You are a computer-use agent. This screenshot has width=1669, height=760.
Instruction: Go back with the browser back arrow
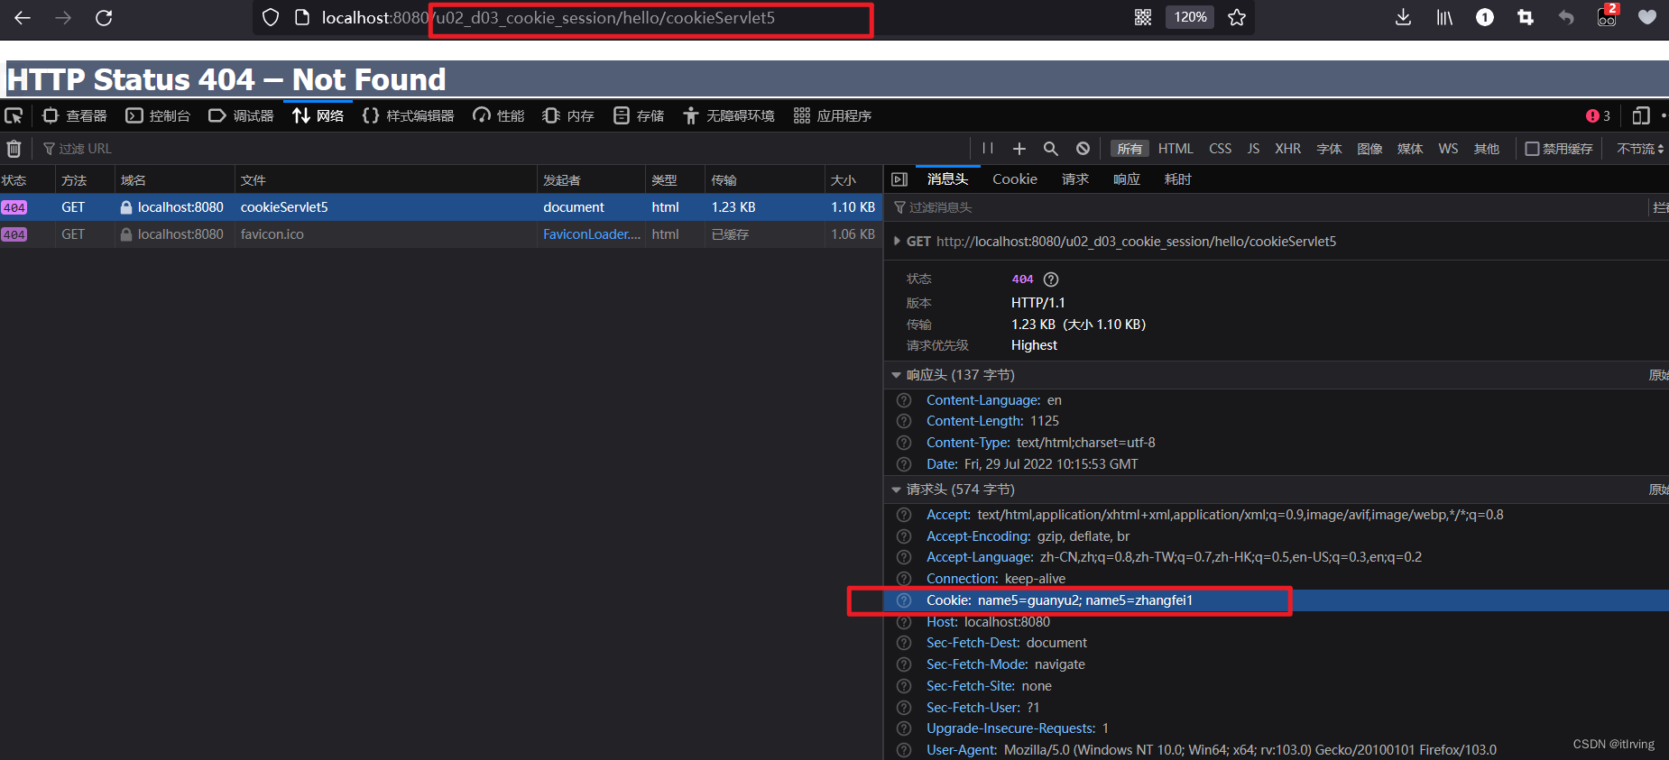[x=23, y=17]
